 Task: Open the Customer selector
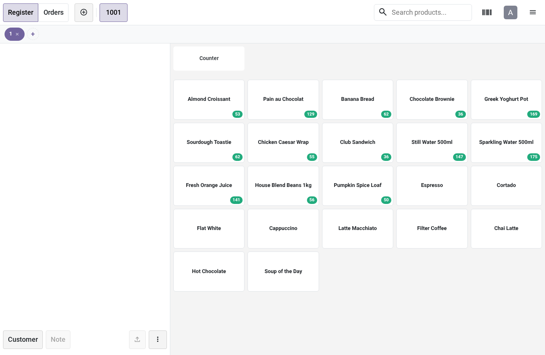tap(23, 340)
